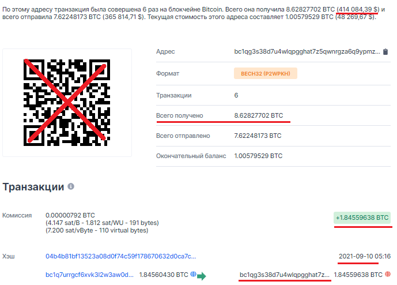This screenshot has height=285, width=397.
Task: Click the blue globe icon after 1.84560430 BTC
Action: [193, 274]
